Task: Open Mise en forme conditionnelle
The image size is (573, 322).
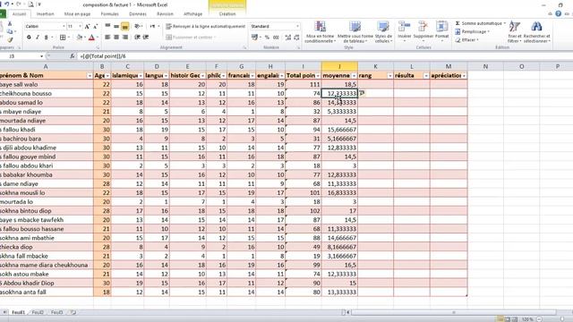Action: (x=321, y=32)
